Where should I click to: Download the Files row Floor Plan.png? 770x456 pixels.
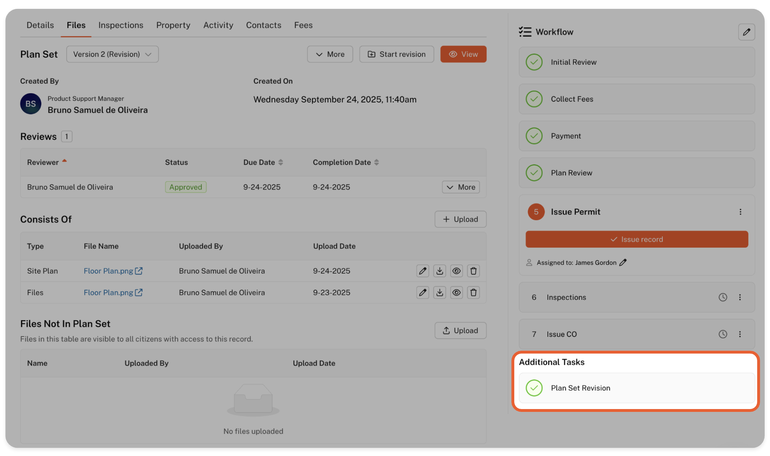point(439,293)
